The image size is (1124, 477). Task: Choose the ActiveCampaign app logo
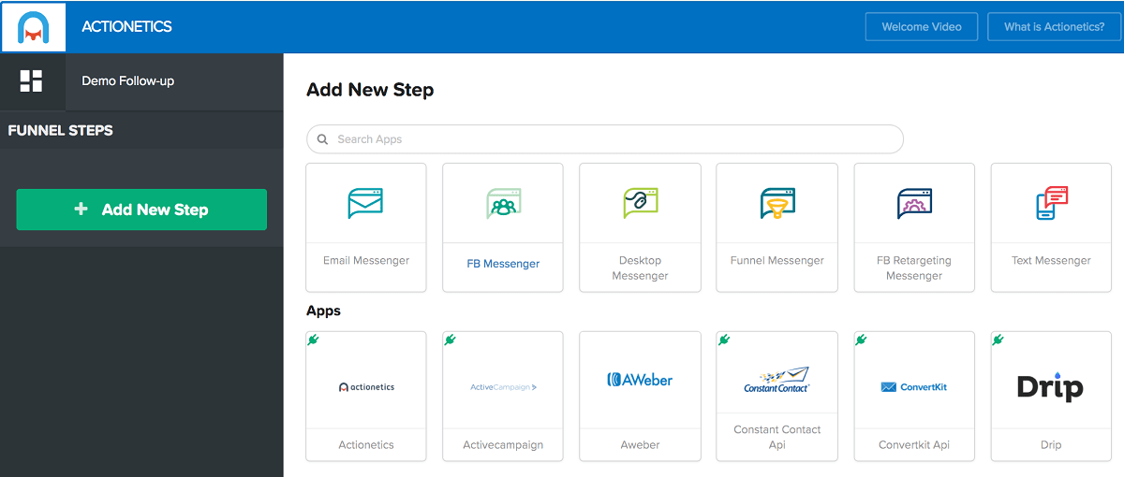[x=503, y=386]
